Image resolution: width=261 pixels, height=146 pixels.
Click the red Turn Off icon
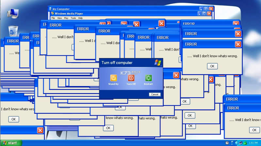pyautogui.click(x=131, y=78)
